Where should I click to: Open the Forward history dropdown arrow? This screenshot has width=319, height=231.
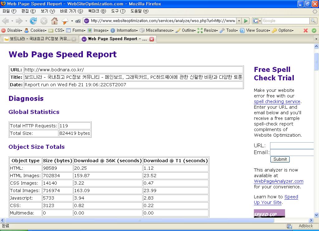(26, 21)
